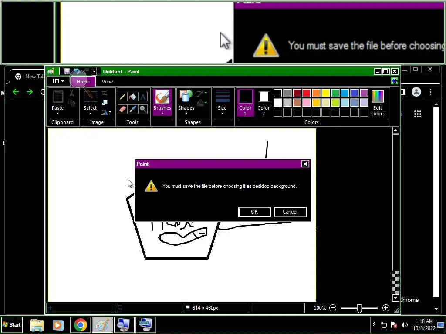Image resolution: width=446 pixels, height=334 pixels.
Task: Click the Copy icon in Clipboard group
Action: tap(72, 103)
